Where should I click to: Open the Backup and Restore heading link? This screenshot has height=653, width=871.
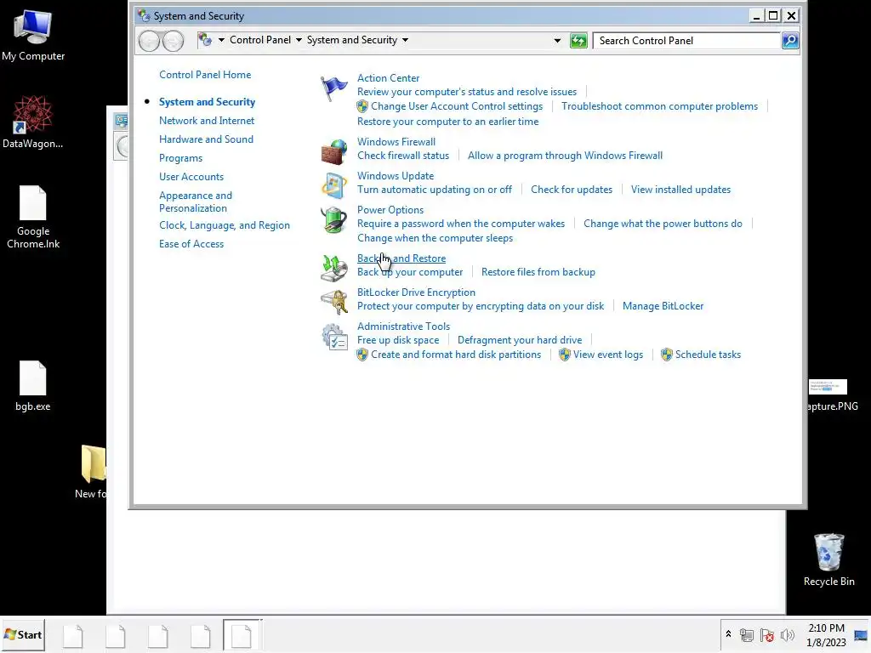click(x=401, y=258)
